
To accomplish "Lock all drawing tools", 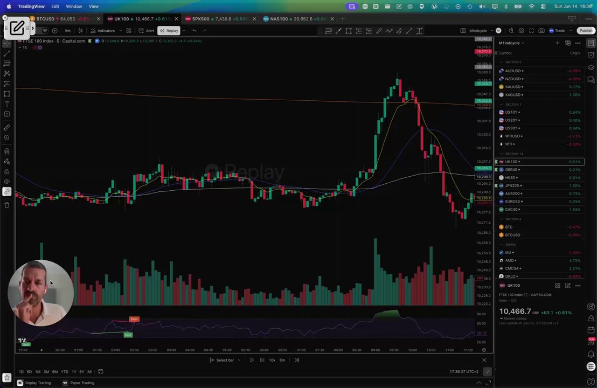I will click(7, 172).
